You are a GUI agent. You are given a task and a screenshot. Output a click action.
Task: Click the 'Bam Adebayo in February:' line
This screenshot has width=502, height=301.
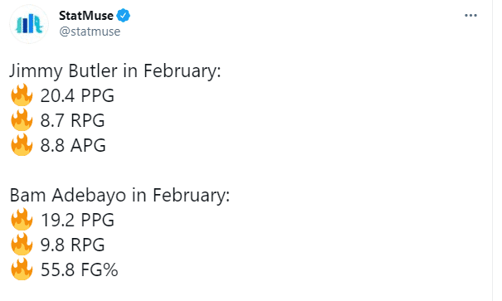[119, 195]
